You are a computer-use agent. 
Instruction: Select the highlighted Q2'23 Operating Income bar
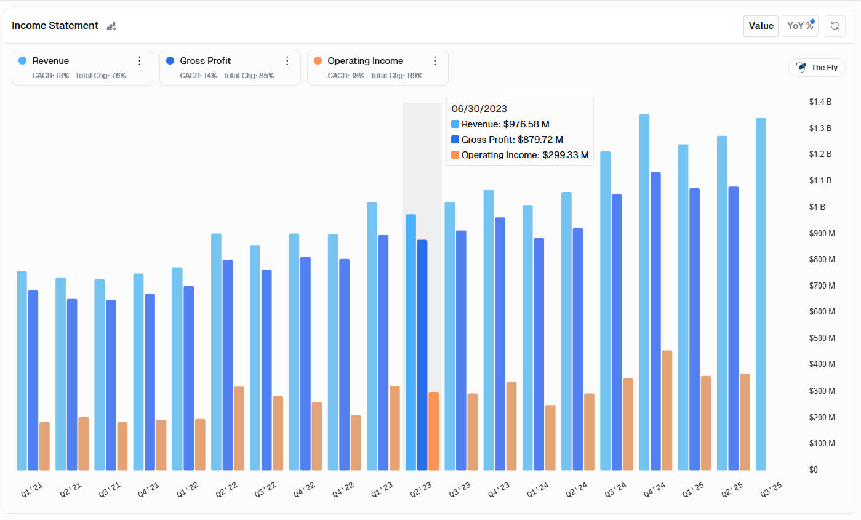(434, 431)
